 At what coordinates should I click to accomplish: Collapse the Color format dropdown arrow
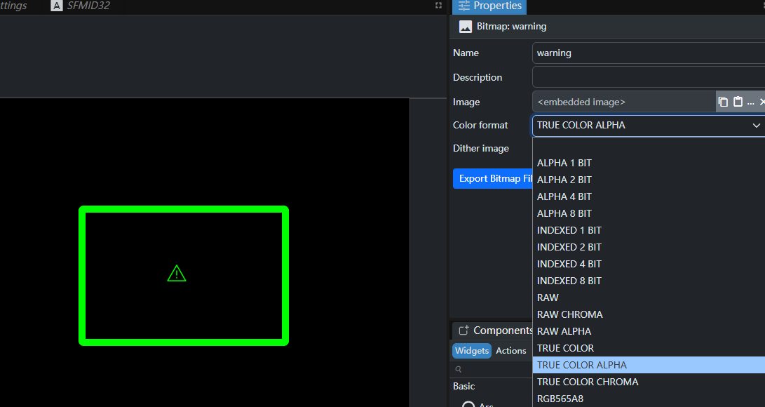click(x=757, y=125)
